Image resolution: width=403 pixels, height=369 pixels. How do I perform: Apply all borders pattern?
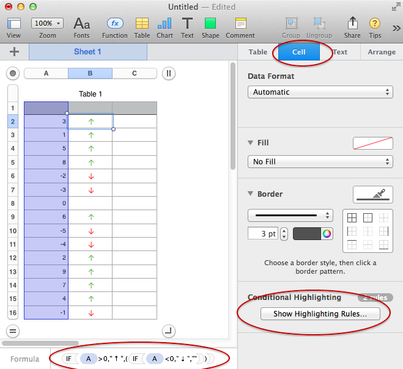click(352, 217)
